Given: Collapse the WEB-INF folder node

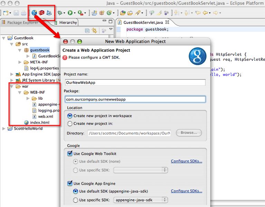Looking at the screenshot, I should [x=20, y=92].
